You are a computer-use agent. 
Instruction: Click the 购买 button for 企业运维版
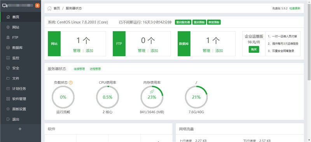(x=254, y=50)
